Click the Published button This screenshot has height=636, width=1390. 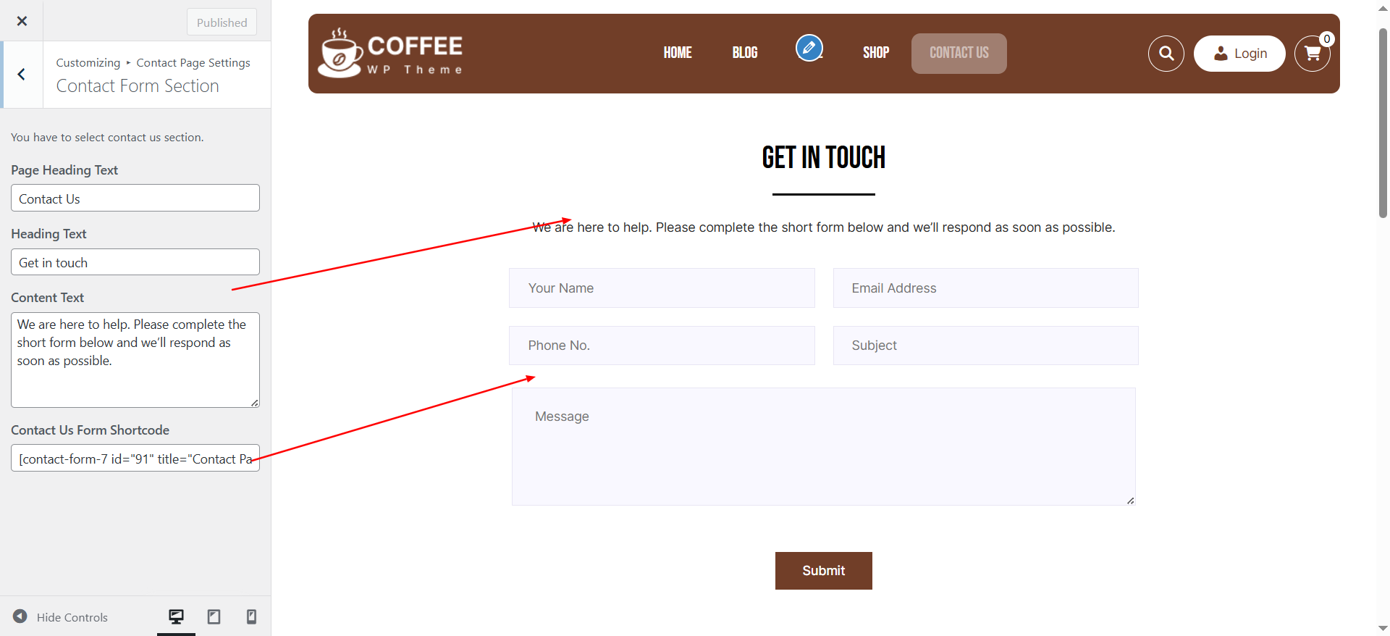[x=222, y=22]
